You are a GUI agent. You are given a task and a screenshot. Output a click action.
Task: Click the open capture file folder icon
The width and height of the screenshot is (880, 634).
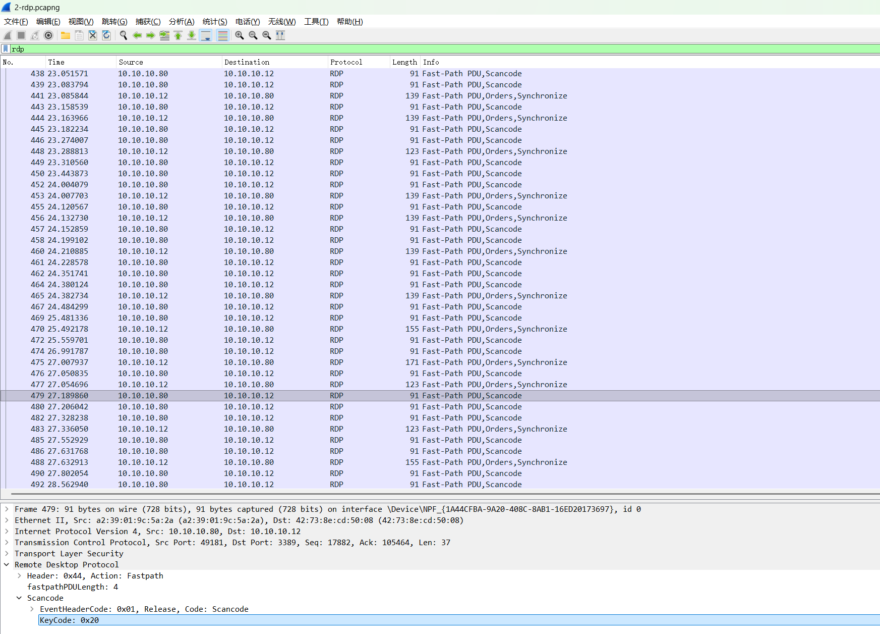coord(66,35)
